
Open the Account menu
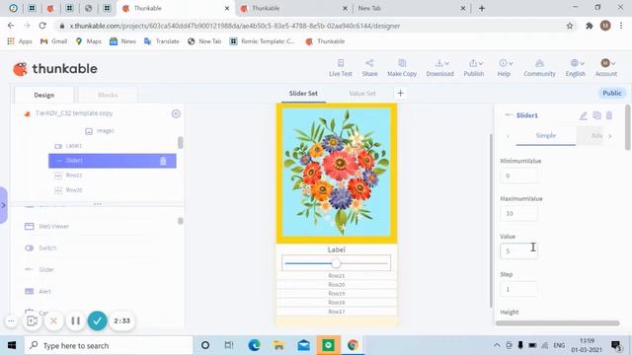point(605,68)
